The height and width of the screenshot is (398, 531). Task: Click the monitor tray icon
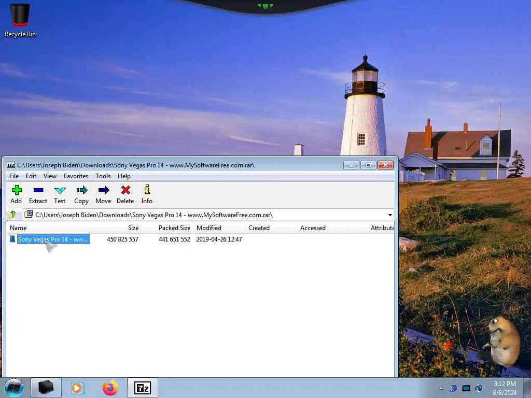coord(466,388)
